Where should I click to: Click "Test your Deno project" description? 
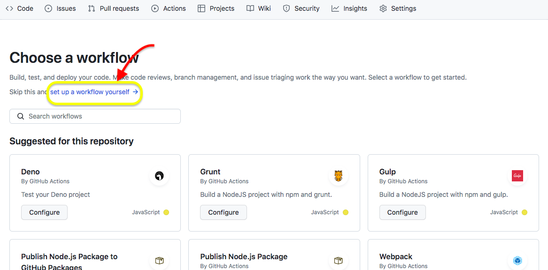[x=55, y=195]
